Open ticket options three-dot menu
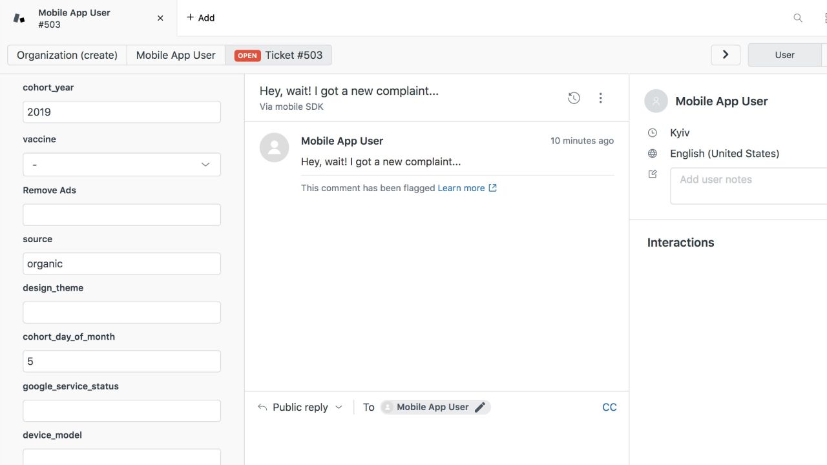This screenshot has width=827, height=465. tap(600, 98)
